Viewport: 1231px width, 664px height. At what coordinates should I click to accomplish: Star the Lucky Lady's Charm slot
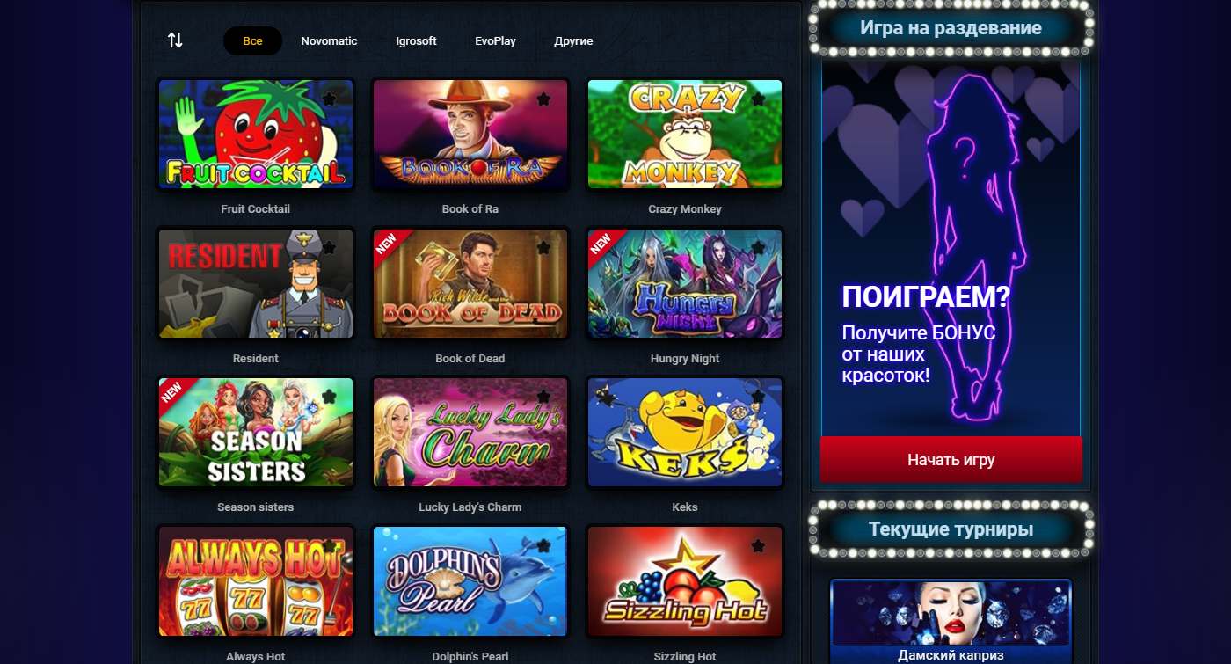pyautogui.click(x=543, y=398)
